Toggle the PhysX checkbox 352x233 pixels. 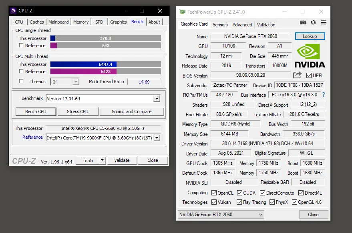(272, 202)
